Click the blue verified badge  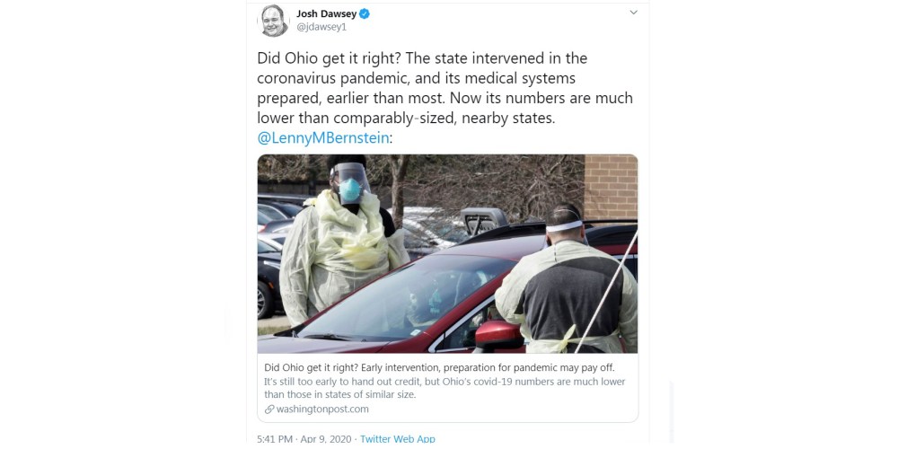click(365, 13)
